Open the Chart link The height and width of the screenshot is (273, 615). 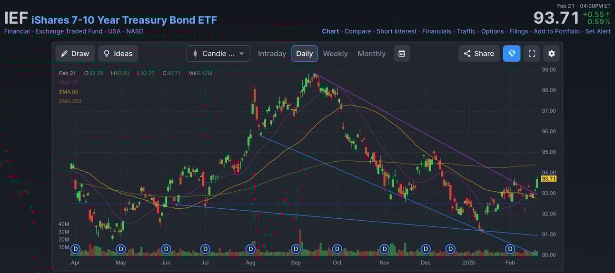pyautogui.click(x=330, y=31)
